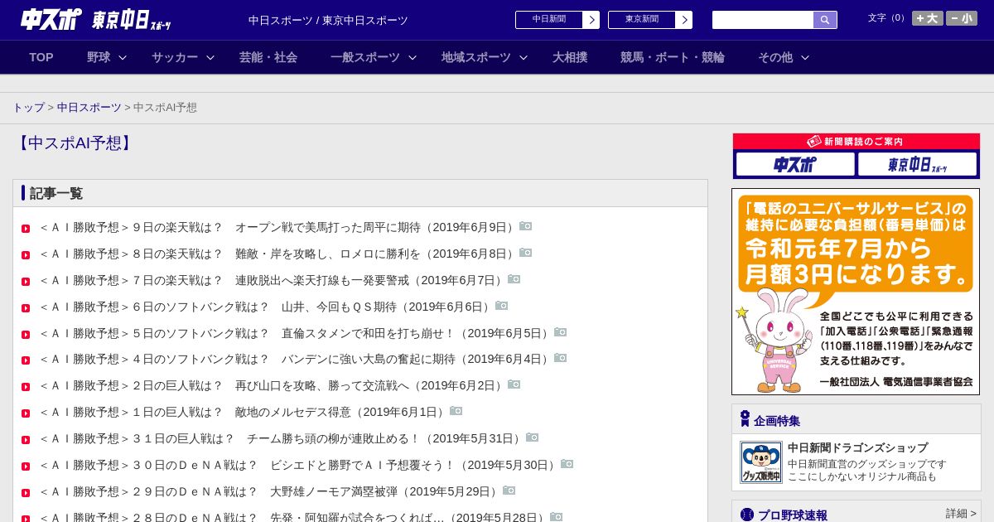Open the 中日新聞 link button
Image resolution: width=994 pixels, height=522 pixels.
pos(557,20)
